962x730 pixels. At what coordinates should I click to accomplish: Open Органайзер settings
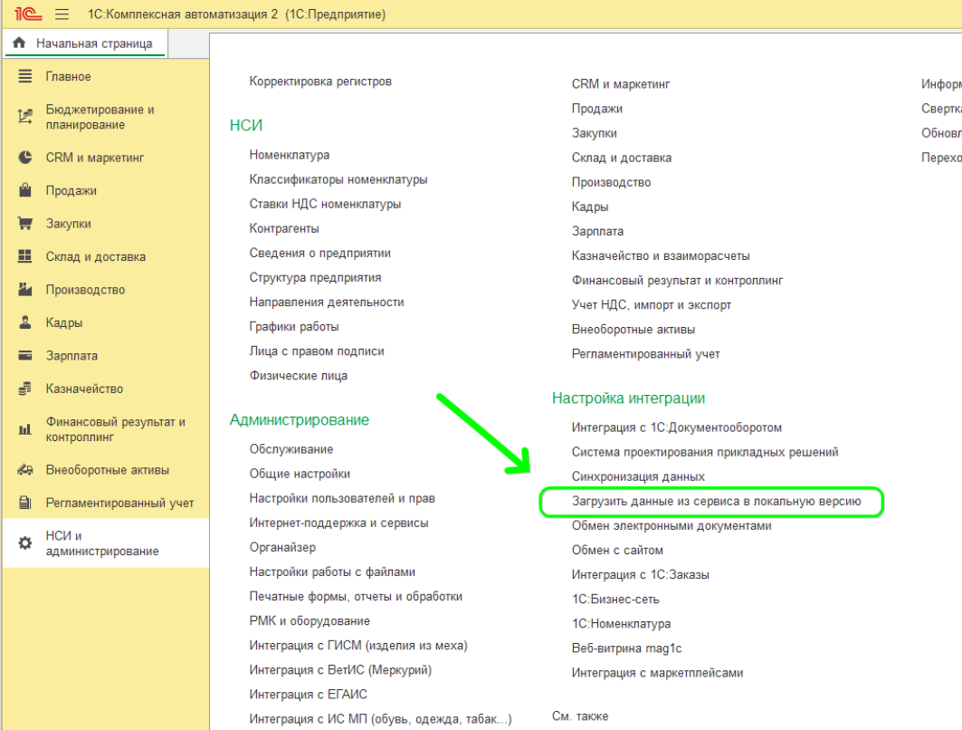(282, 548)
